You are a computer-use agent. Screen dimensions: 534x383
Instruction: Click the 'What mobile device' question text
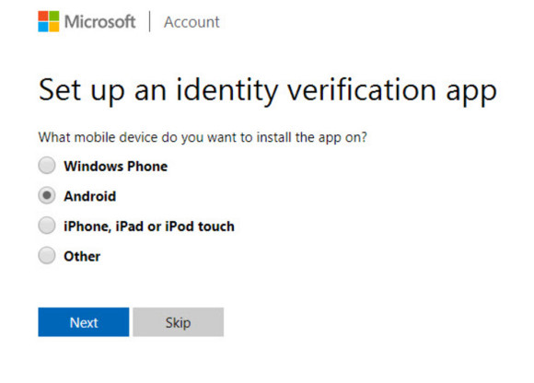99,137
